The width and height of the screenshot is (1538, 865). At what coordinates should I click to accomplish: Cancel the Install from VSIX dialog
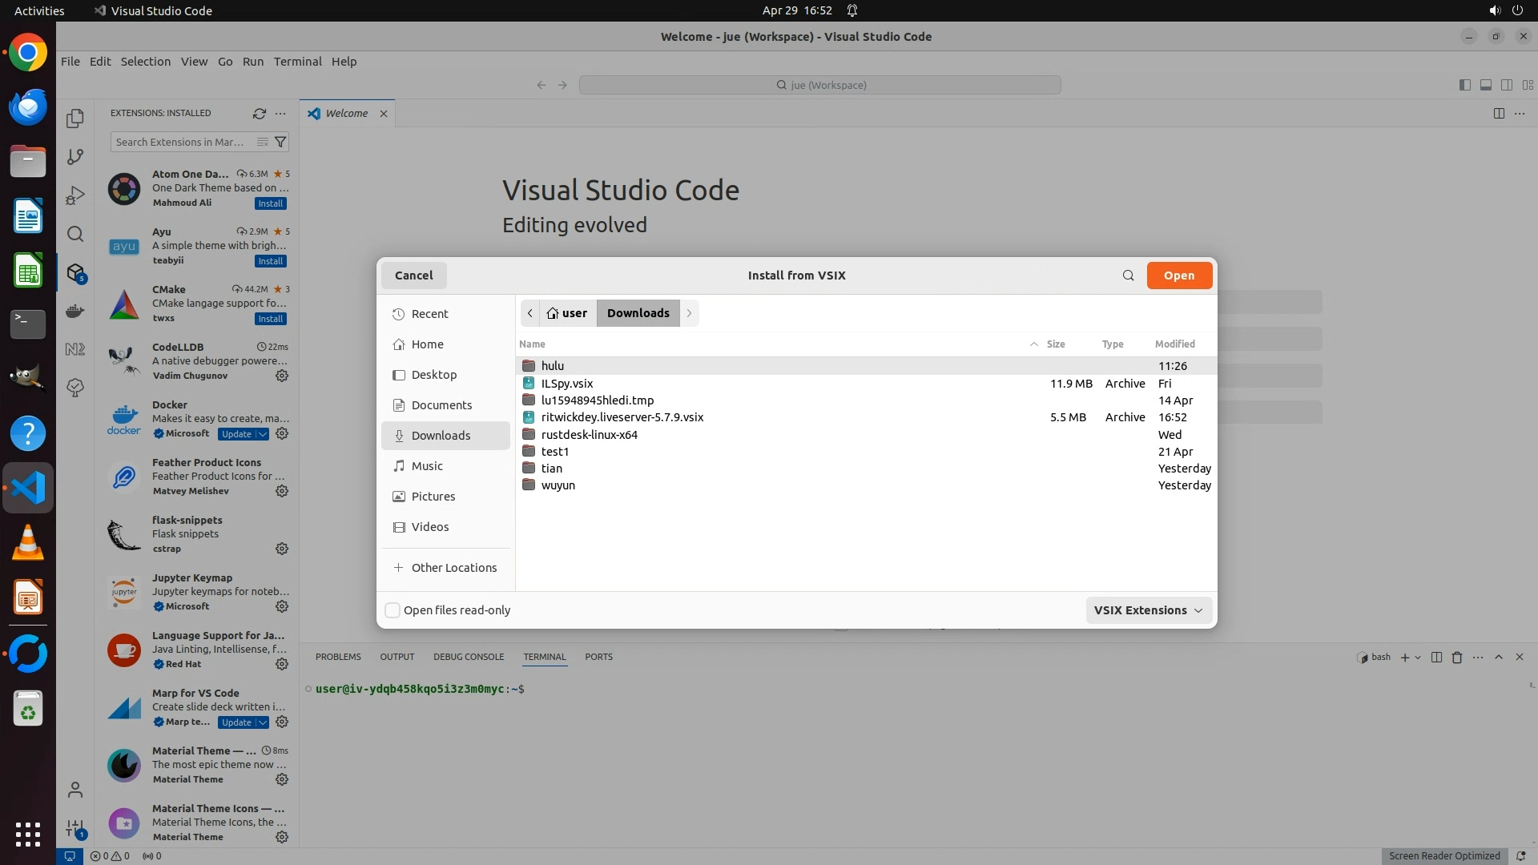[x=413, y=276]
